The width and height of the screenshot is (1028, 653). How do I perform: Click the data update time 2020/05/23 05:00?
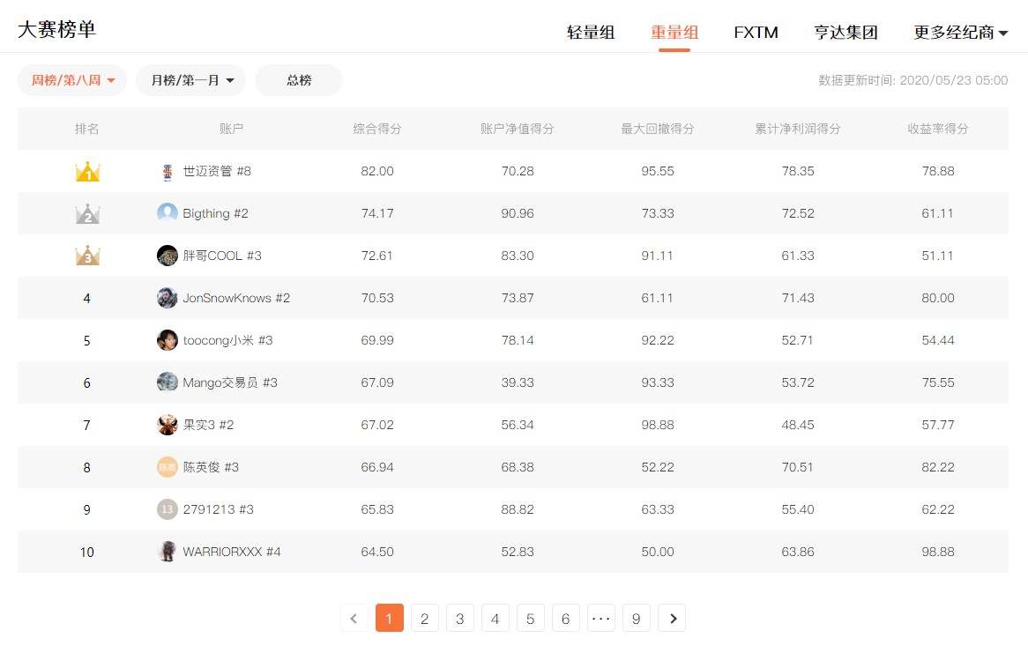pos(954,80)
